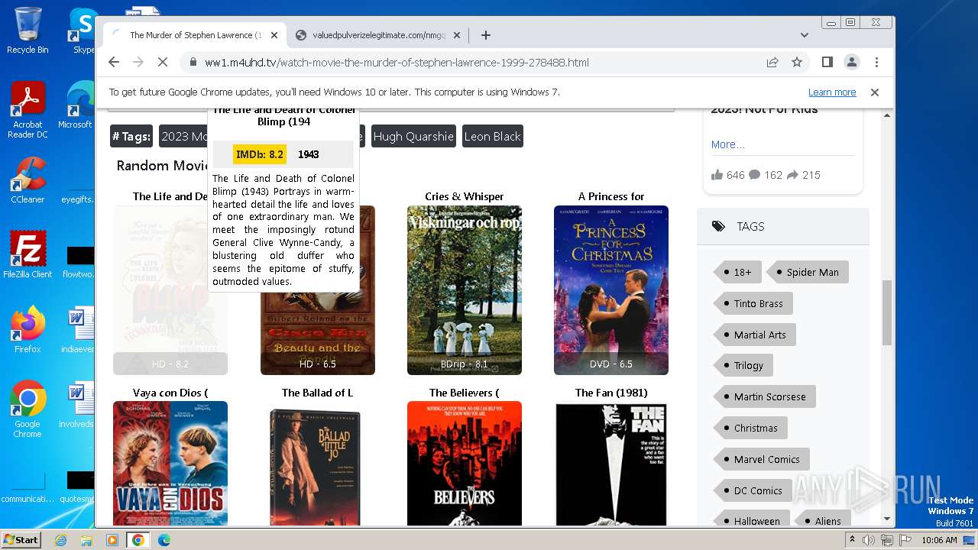The height and width of the screenshot is (550, 978).
Task: Bookmark this page with the star icon
Action: (x=797, y=62)
